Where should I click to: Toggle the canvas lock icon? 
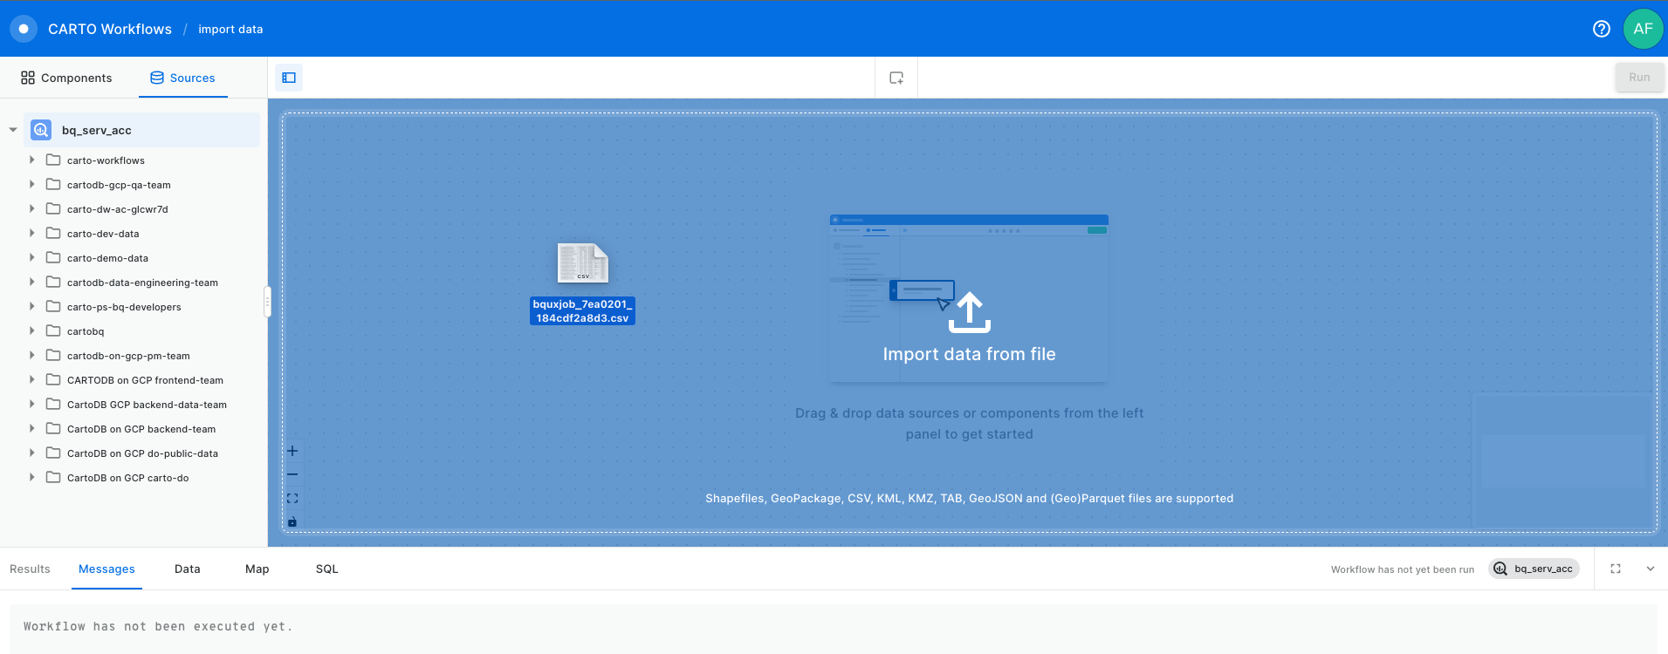pyautogui.click(x=292, y=521)
